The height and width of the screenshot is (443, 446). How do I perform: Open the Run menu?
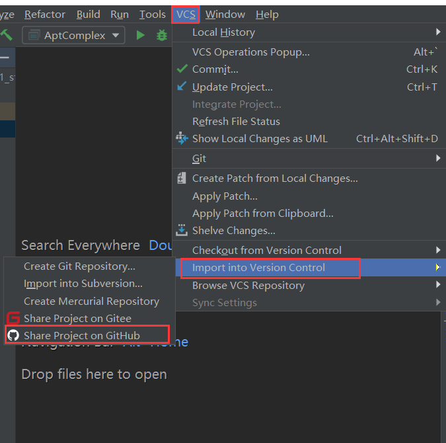coord(120,15)
